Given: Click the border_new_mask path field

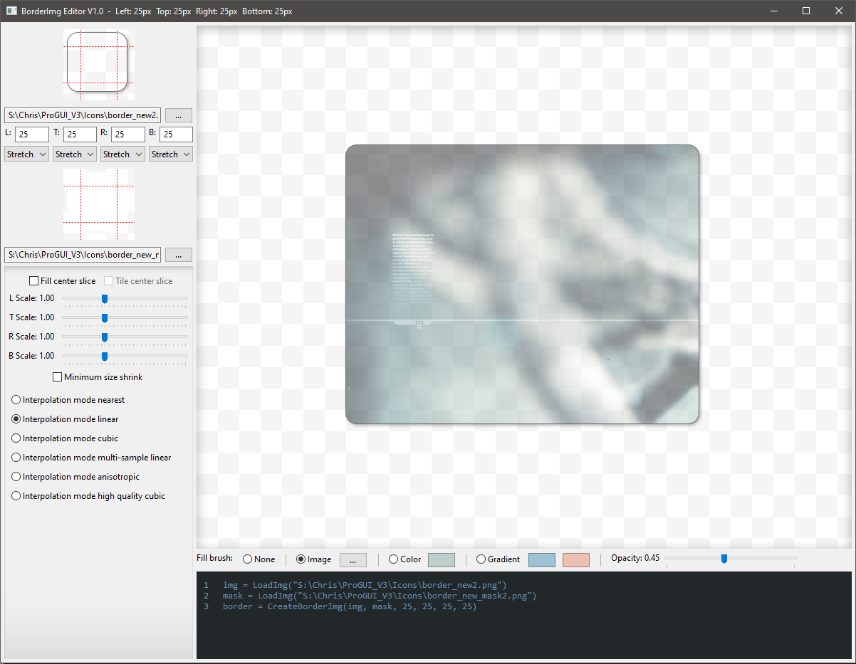Looking at the screenshot, I should (83, 255).
